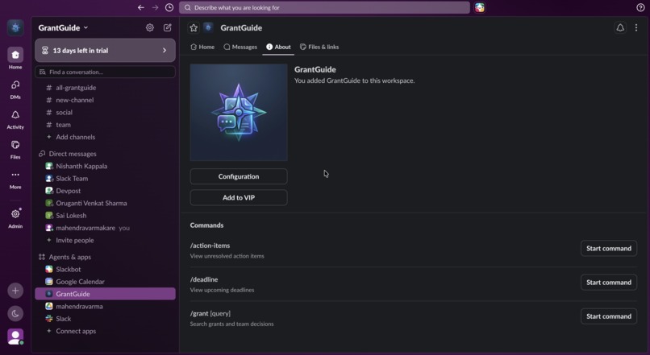Start the /deadline command
The width and height of the screenshot is (650, 355).
click(x=609, y=283)
